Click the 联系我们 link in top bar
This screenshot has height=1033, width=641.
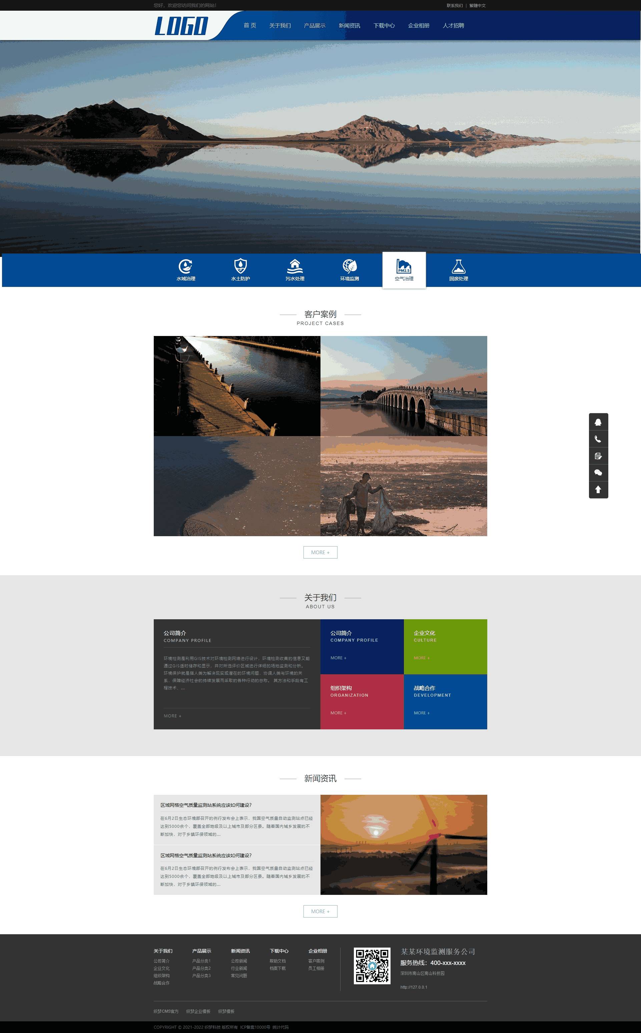pos(454,6)
